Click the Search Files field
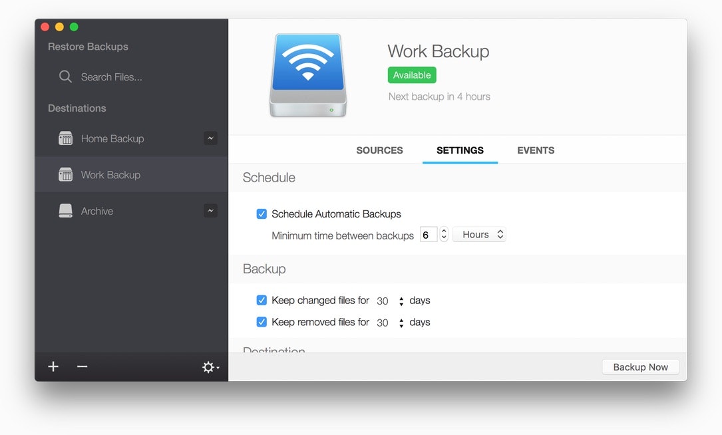 111,77
